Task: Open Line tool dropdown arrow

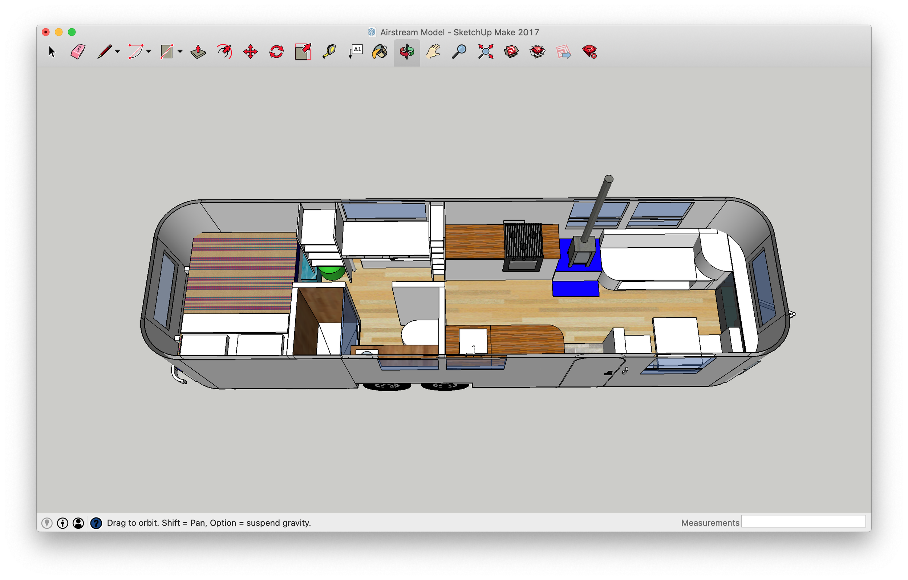Action: pyautogui.click(x=118, y=52)
